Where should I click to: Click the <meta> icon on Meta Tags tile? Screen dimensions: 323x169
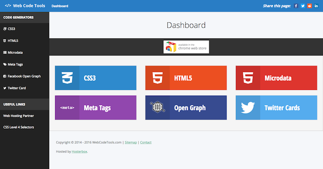[x=67, y=108]
